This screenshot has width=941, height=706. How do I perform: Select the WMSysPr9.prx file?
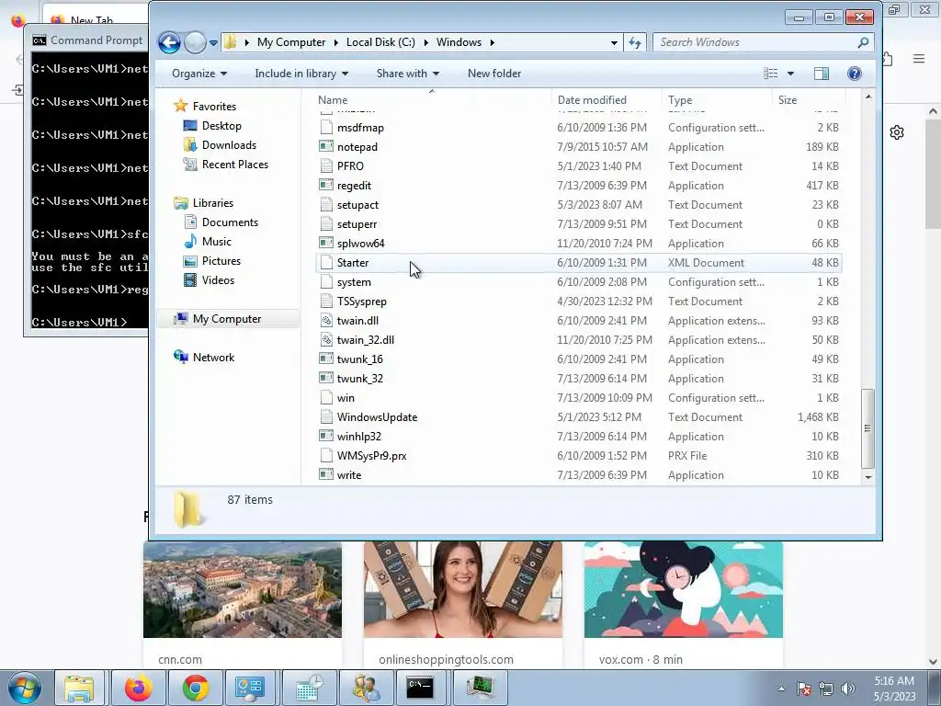click(x=579, y=456)
